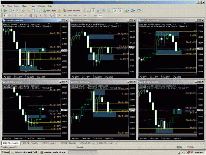This screenshot has width=206, height=155.
Task: Open the File menu
Action: [3, 6]
